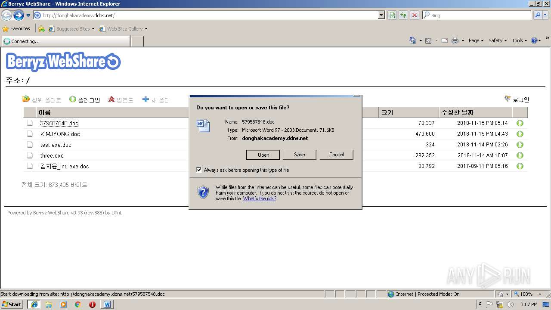Click the search magnifier button
The image size is (551, 310).
coord(538,15)
